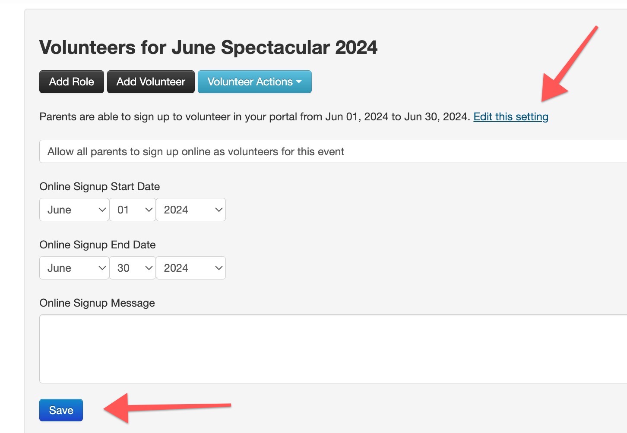Change the end date day showing 30
Viewport: 627px width, 433px height.
133,268
